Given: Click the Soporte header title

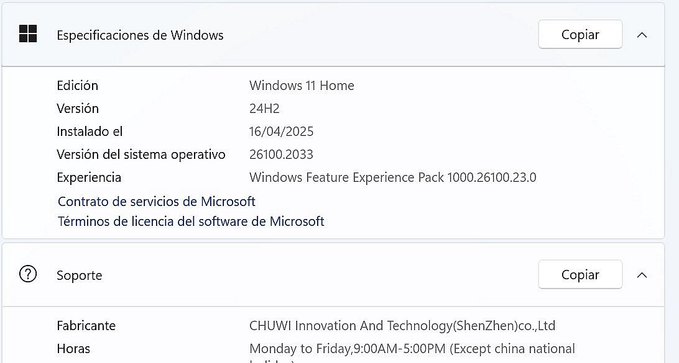Looking at the screenshot, I should pos(79,276).
